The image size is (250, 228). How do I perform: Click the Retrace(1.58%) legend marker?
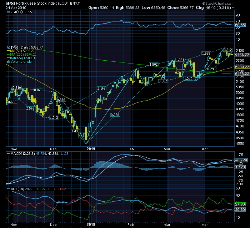point(8,58)
